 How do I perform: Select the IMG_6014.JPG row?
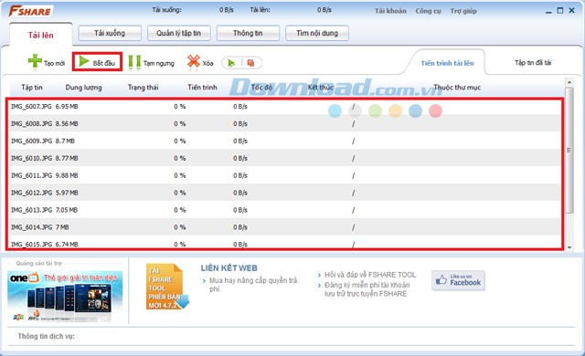point(284,226)
